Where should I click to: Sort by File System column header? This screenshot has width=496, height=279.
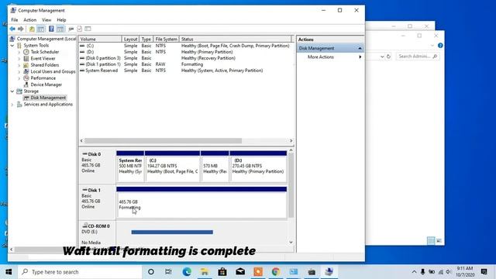(x=166, y=39)
